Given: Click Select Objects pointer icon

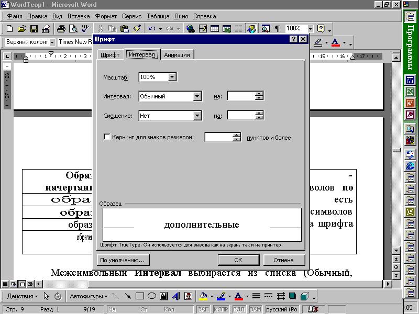Looking at the screenshot, I should click(x=46, y=296).
